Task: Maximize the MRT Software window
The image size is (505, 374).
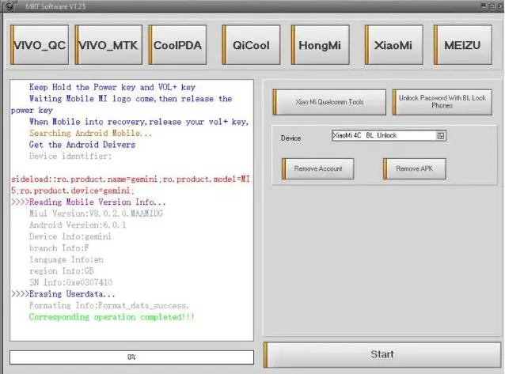Action: click(x=492, y=6)
